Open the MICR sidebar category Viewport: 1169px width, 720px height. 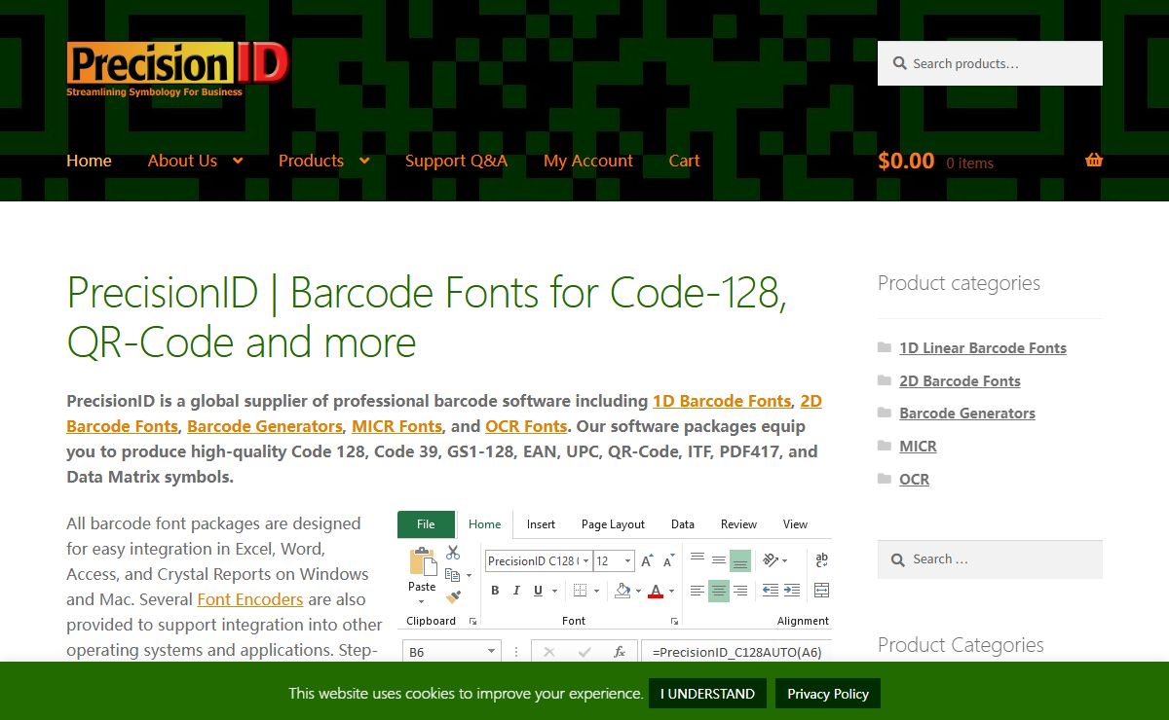click(x=918, y=446)
